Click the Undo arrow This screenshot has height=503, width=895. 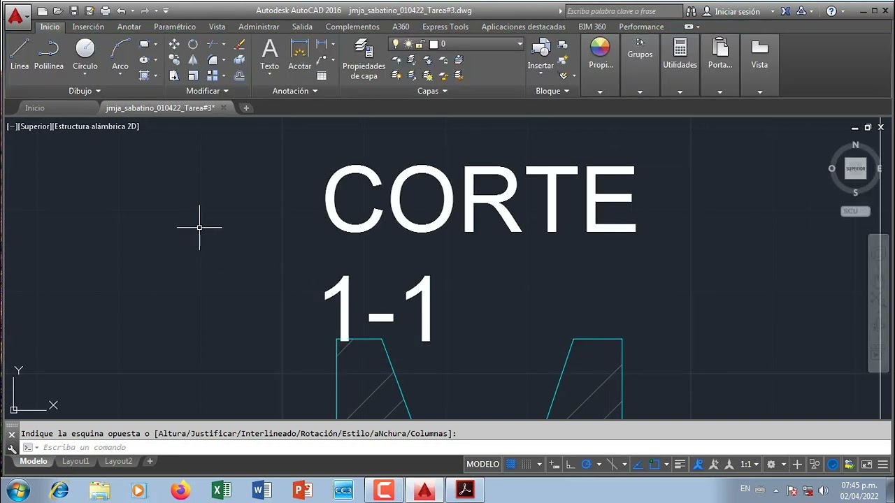point(121,10)
